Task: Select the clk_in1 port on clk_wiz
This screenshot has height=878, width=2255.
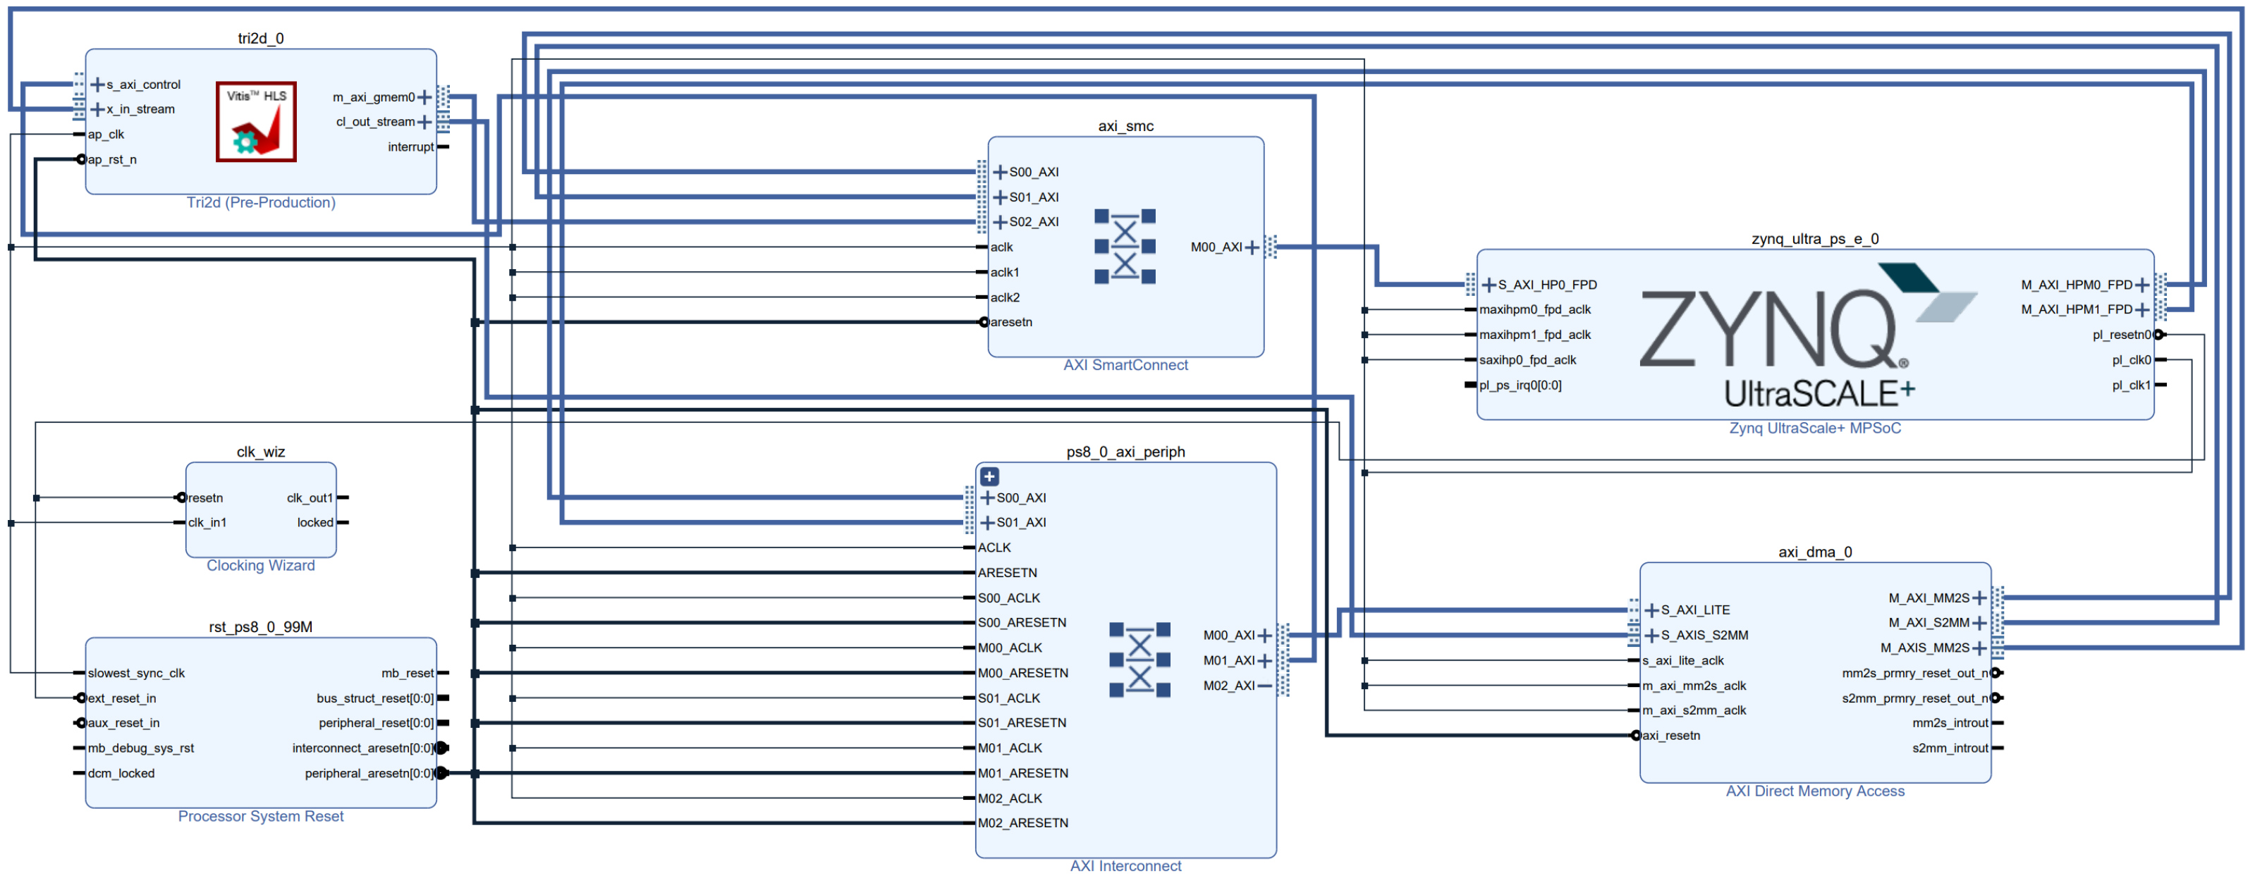Action: point(207,523)
